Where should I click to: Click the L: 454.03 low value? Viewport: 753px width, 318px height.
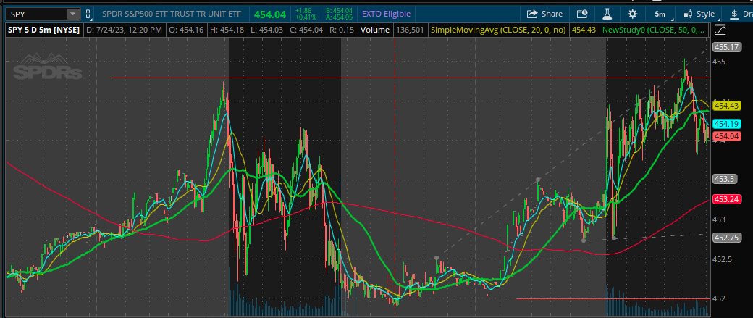tap(267, 30)
